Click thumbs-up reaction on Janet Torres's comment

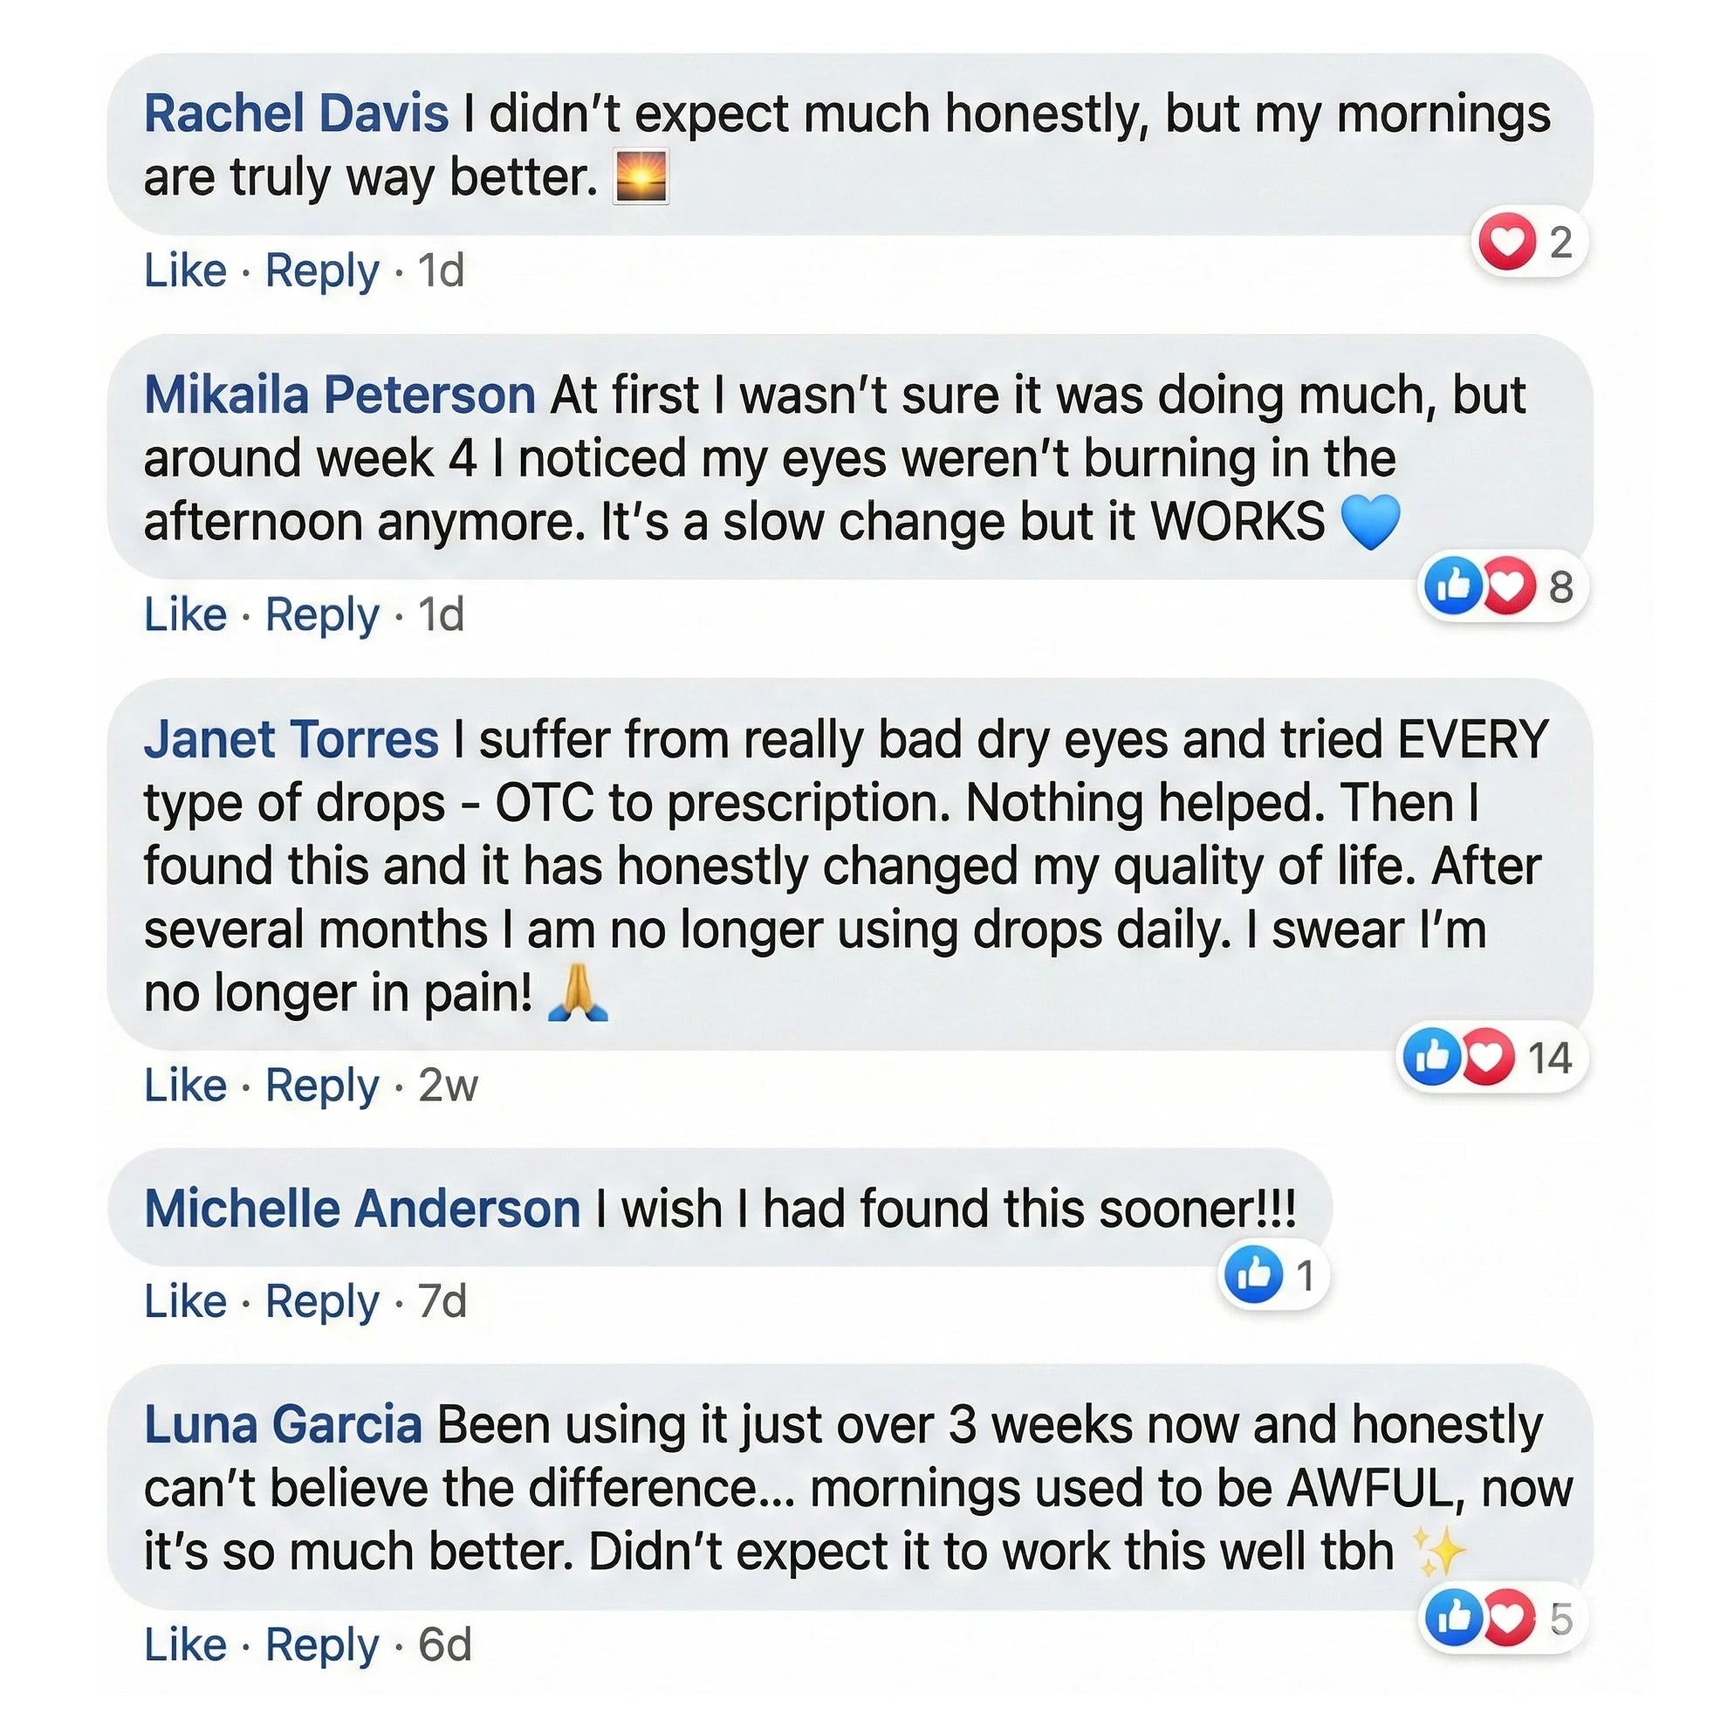[1431, 1057]
